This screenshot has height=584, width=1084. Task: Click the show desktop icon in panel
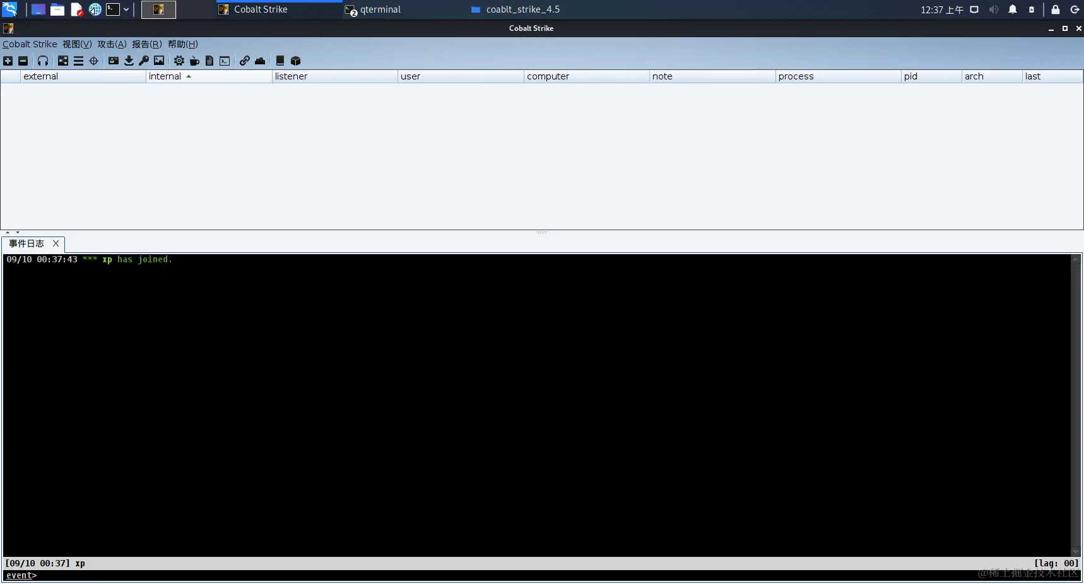[x=38, y=9]
